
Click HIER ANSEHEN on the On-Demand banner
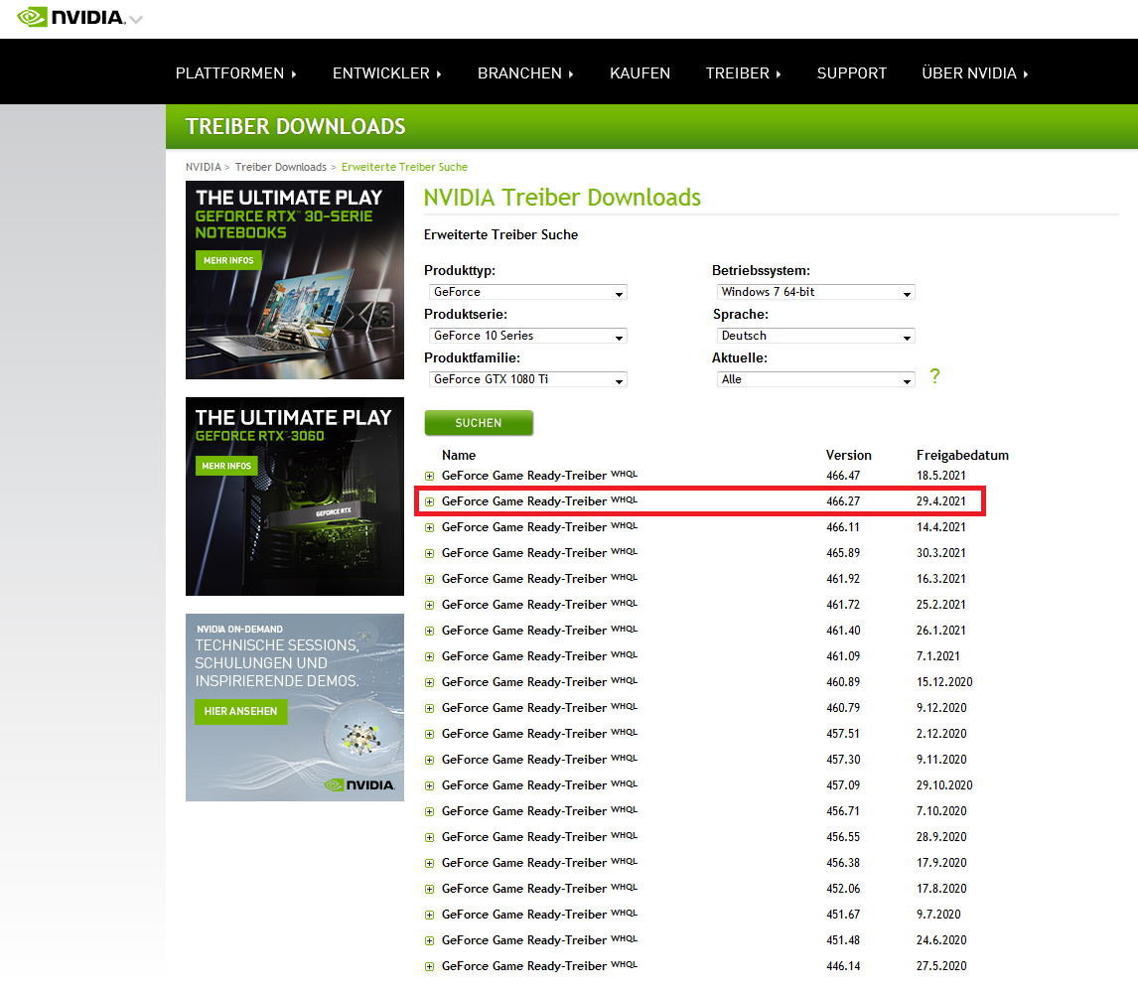240,711
